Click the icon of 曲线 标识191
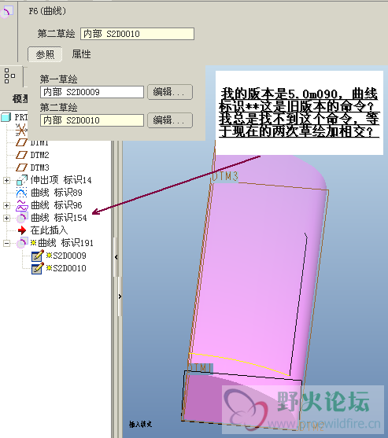The width and height of the screenshot is (388, 438). (22, 243)
